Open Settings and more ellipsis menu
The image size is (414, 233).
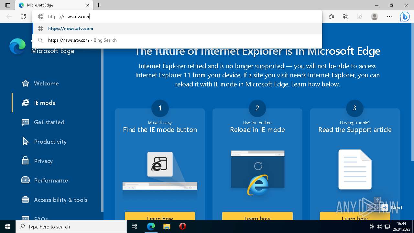[389, 17]
